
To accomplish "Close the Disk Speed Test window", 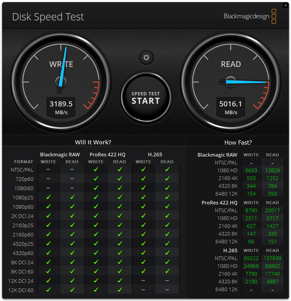I will (x=285, y=5).
